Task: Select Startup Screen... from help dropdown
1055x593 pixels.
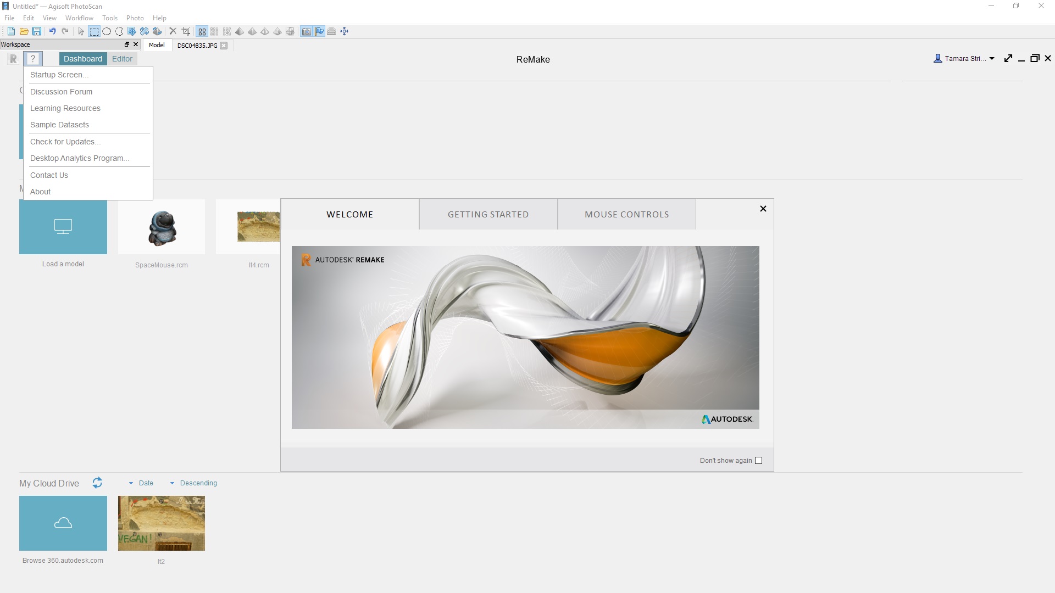Action: click(x=88, y=75)
